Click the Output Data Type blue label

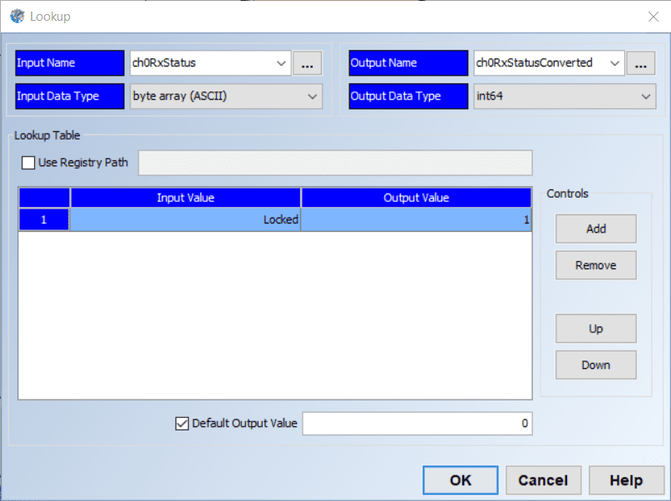coord(408,96)
